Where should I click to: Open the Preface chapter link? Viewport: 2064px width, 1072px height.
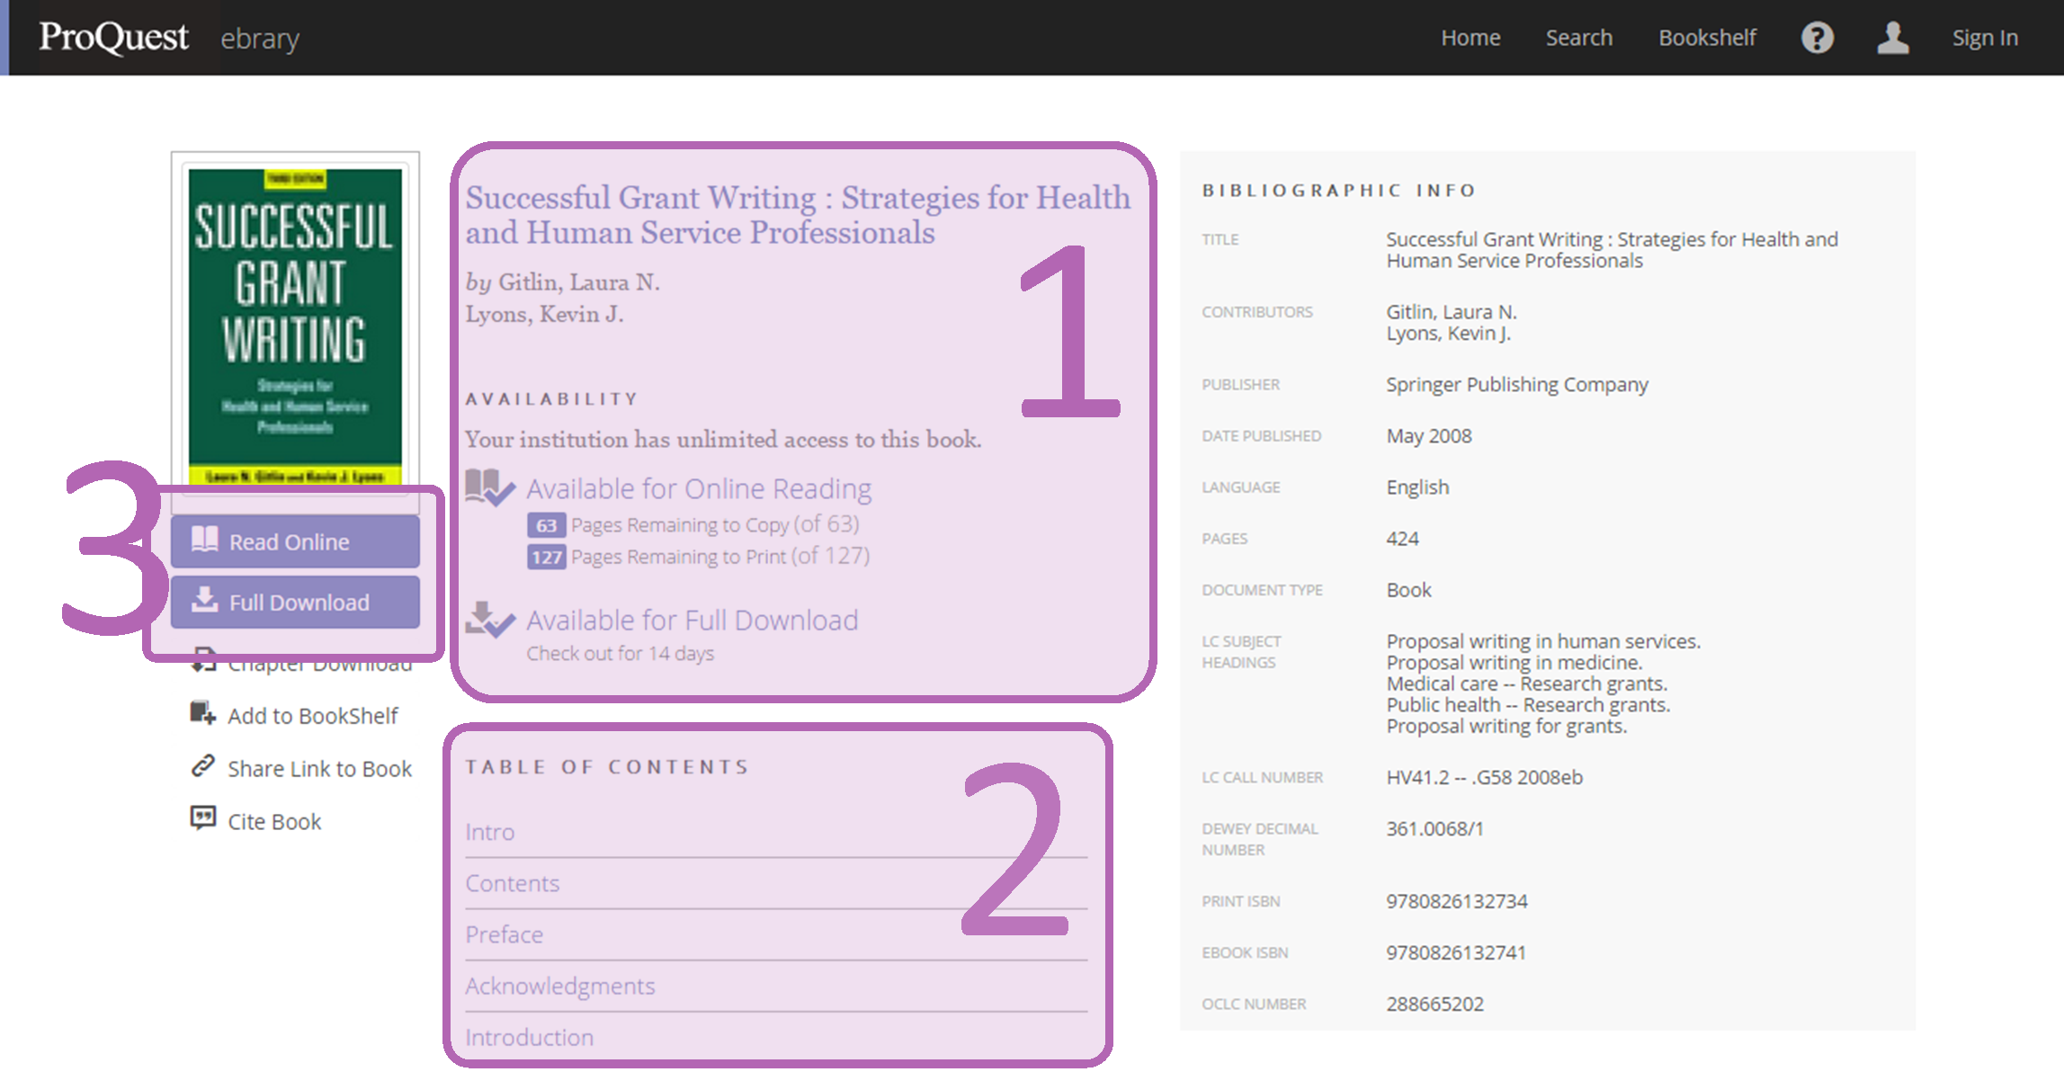(505, 934)
